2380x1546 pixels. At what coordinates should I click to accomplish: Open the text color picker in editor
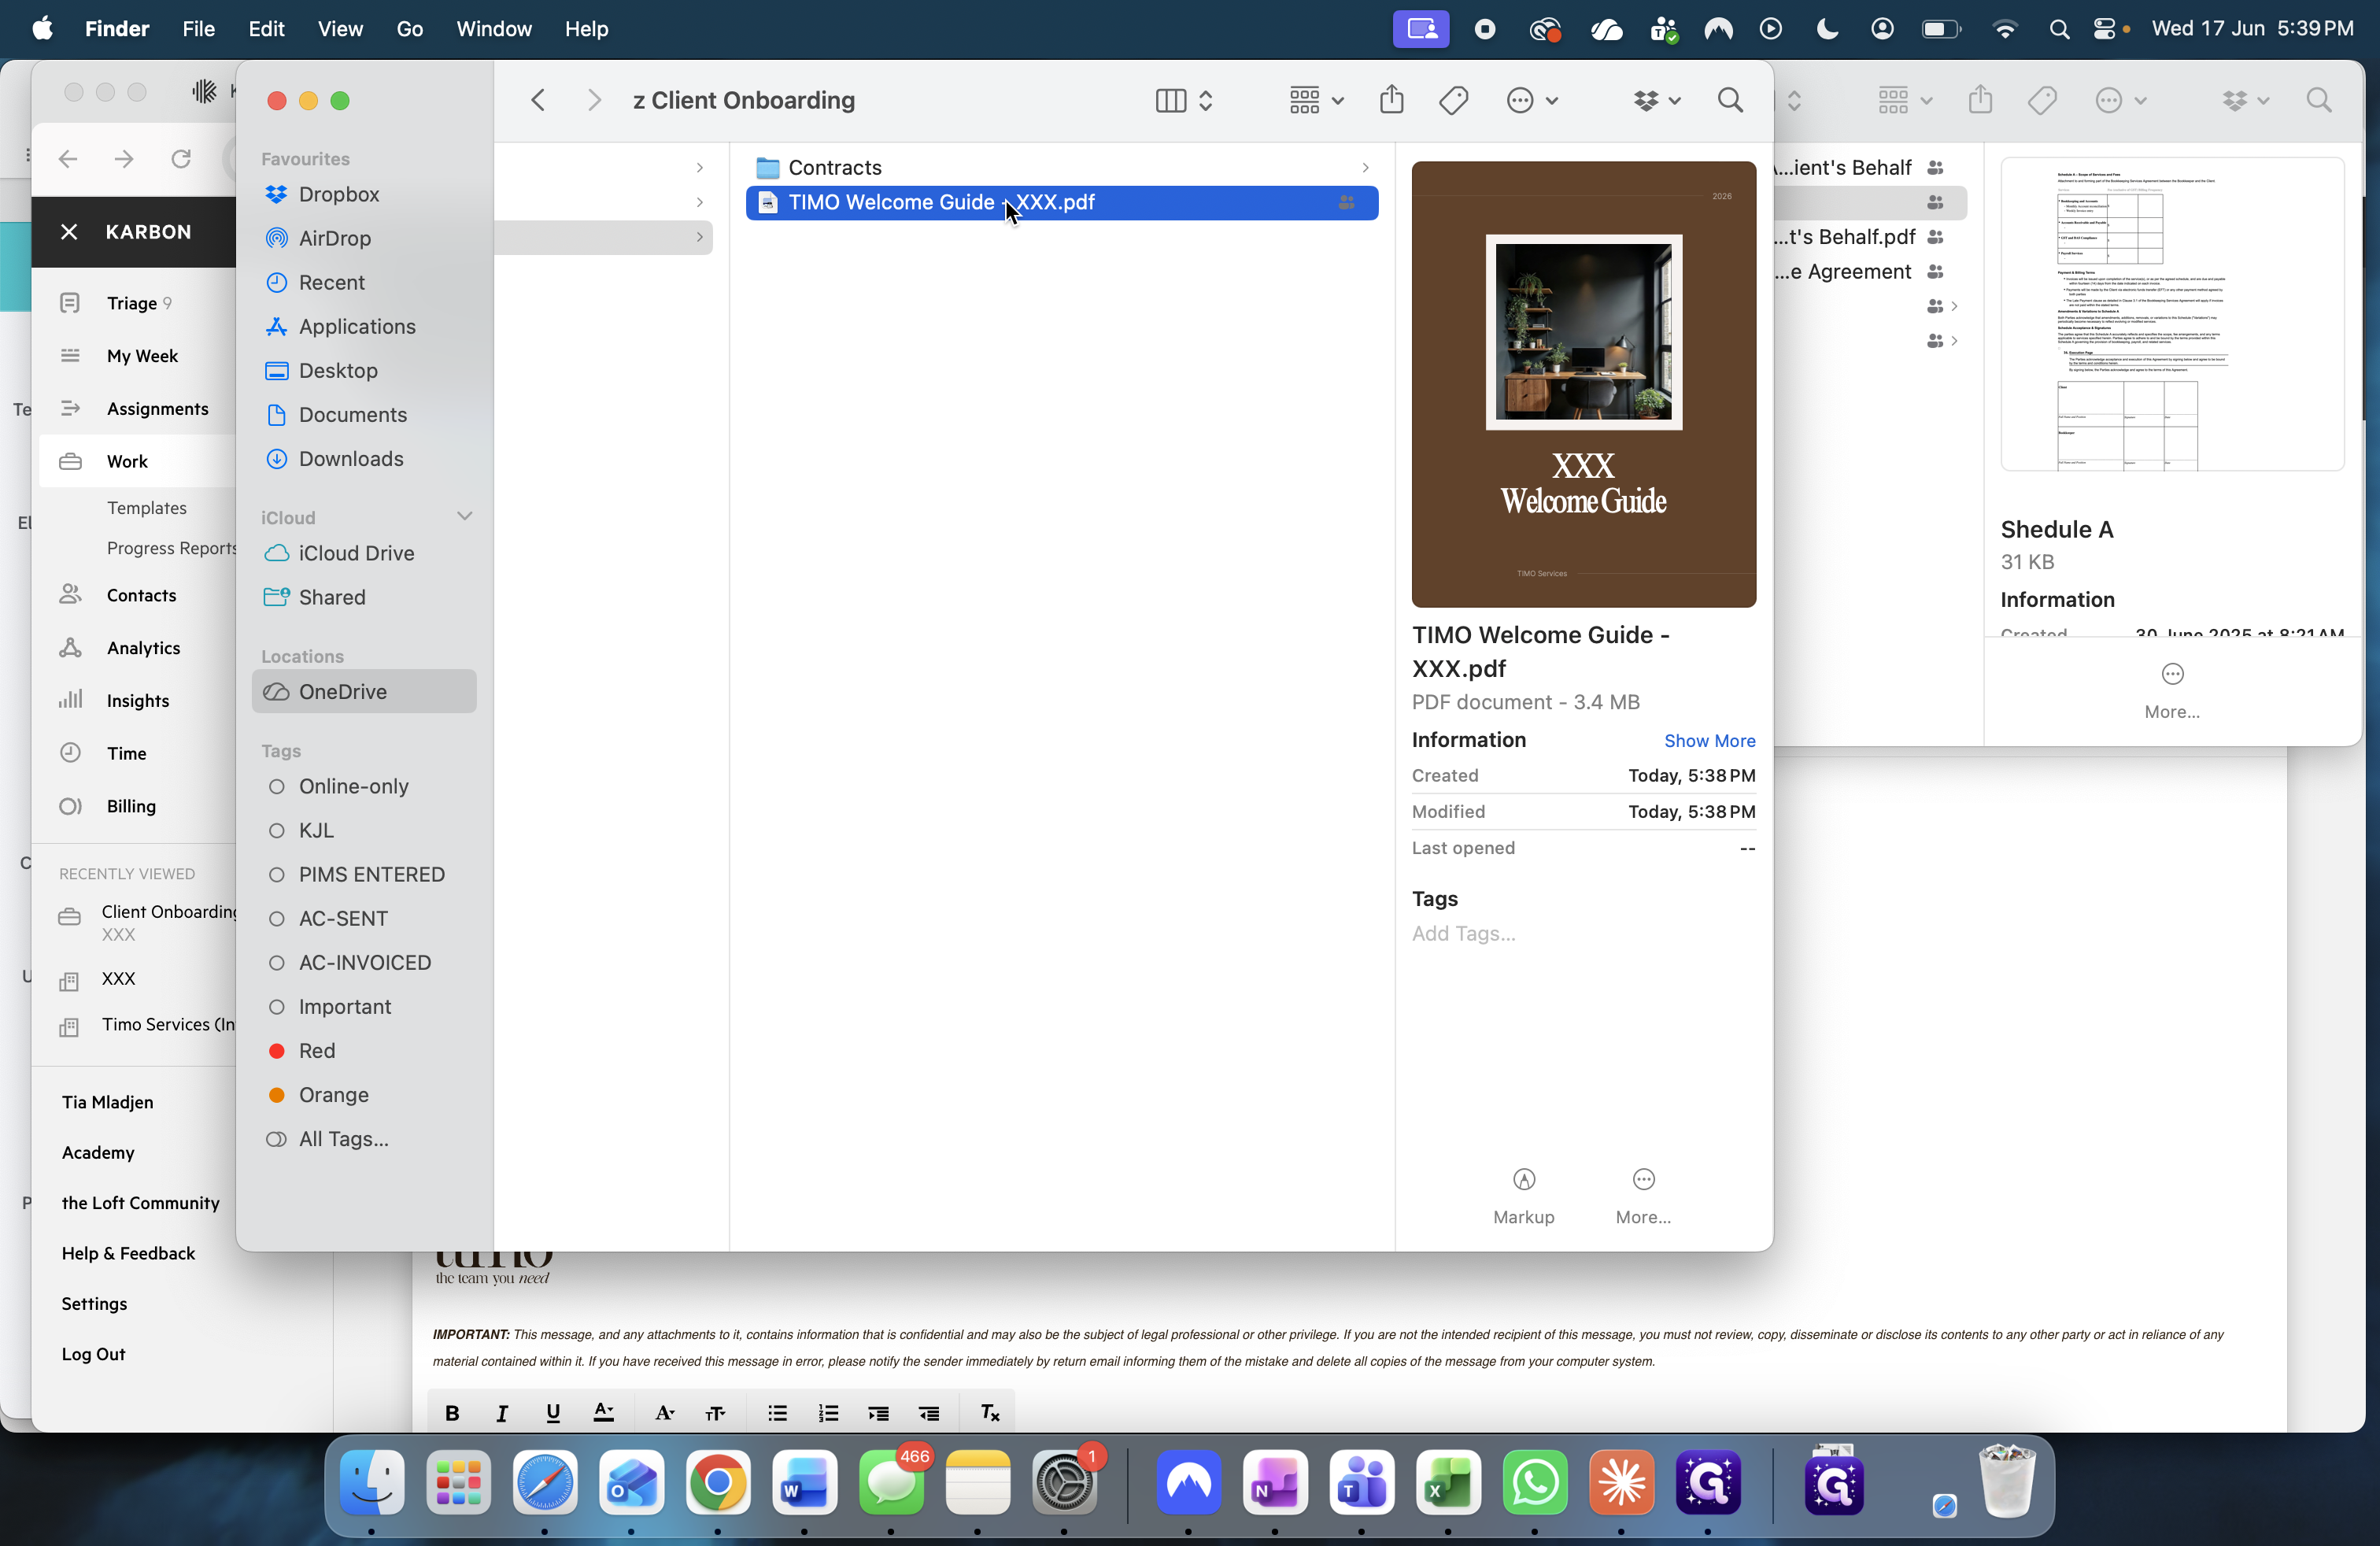tap(604, 1412)
